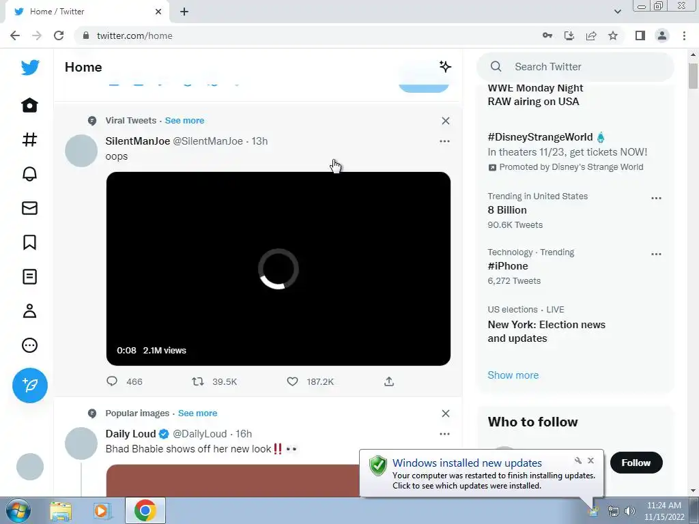The image size is (699, 524).
Task: Dismiss the Popular images suggestion
Action: [x=445, y=413]
